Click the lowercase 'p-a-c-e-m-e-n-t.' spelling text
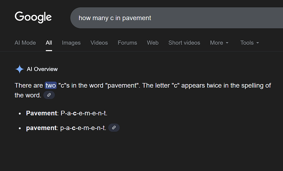The height and width of the screenshot is (171, 283). point(83,128)
